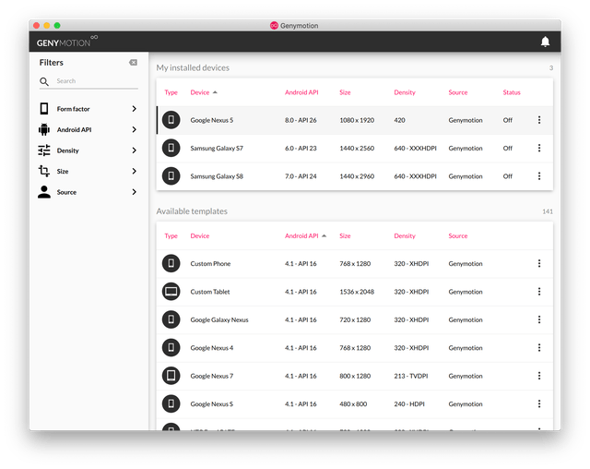Select the Samsung Galaxy S7 device name

tap(217, 149)
